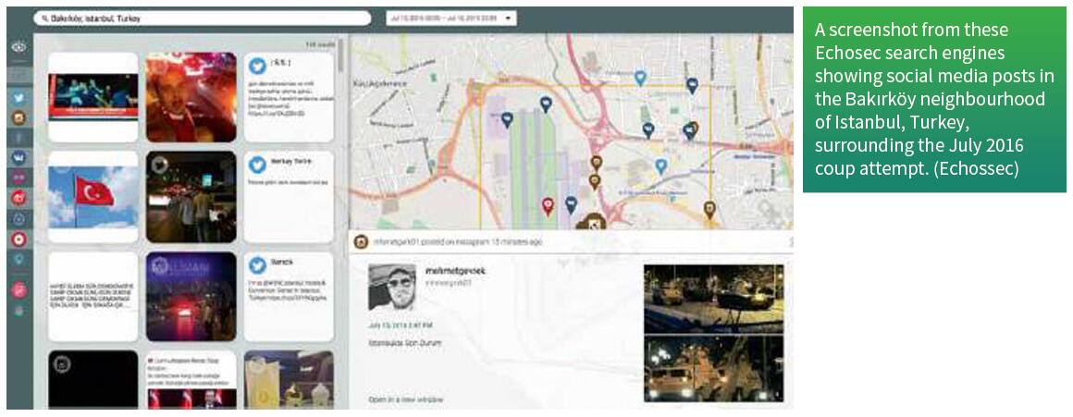Open the yellow drink photo card
The height and width of the screenshot is (417, 1073).
pos(289,379)
